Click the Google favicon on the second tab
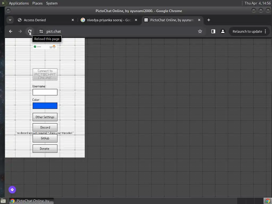 click(x=83, y=20)
